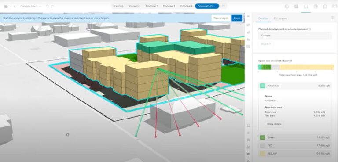Select the fourth tool icon in the vertical toolbar
The width and height of the screenshot is (338, 162).
click(248, 47)
